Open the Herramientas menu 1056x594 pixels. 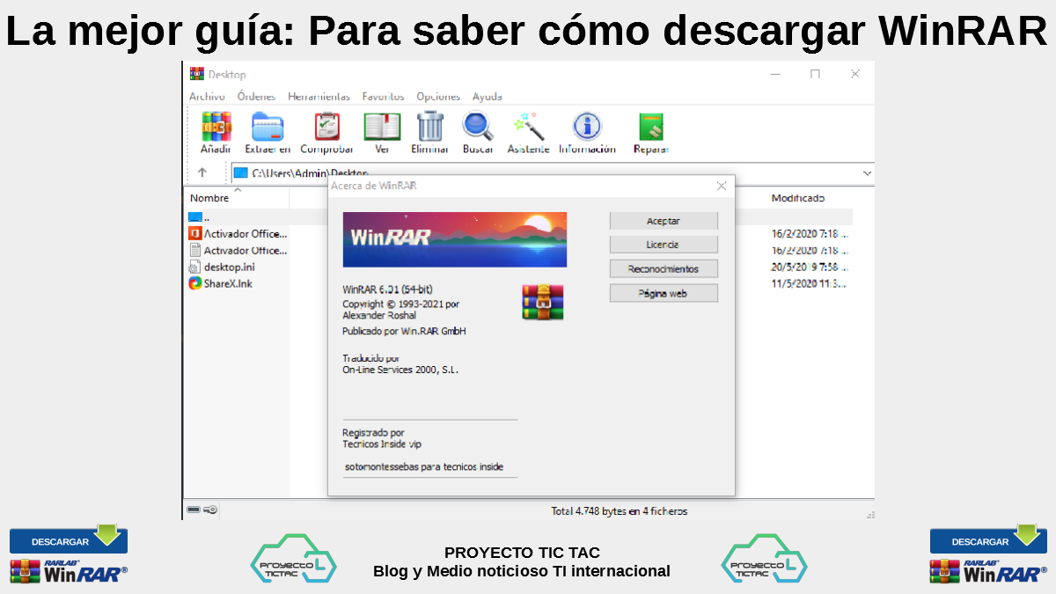pyautogui.click(x=319, y=97)
